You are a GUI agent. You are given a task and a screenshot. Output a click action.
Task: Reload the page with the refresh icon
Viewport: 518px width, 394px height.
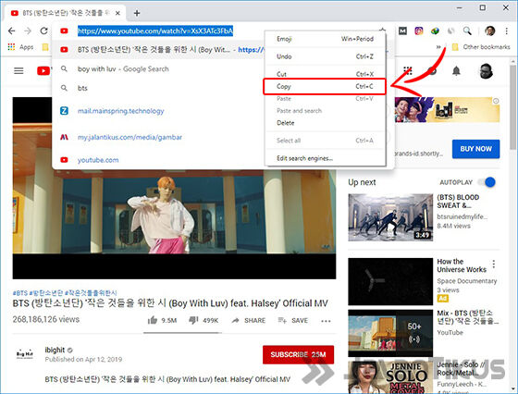(43, 31)
